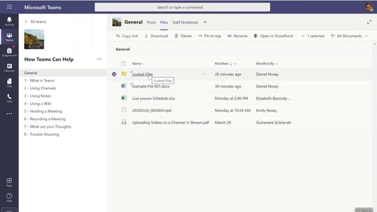Click the Emily Hosey modified-by cell
The height and width of the screenshot is (212, 377).
click(x=266, y=110)
